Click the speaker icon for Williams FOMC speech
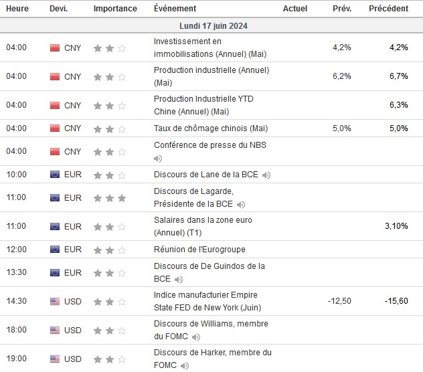Viewport: 423px width, 372px height. coord(196,337)
